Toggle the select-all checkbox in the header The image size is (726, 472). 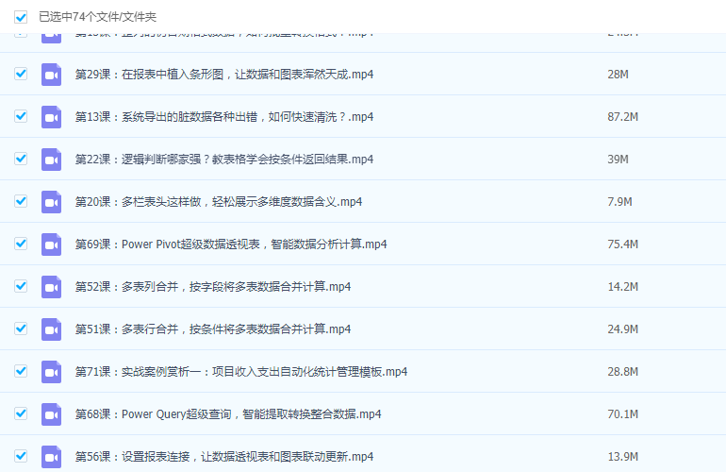[21, 17]
